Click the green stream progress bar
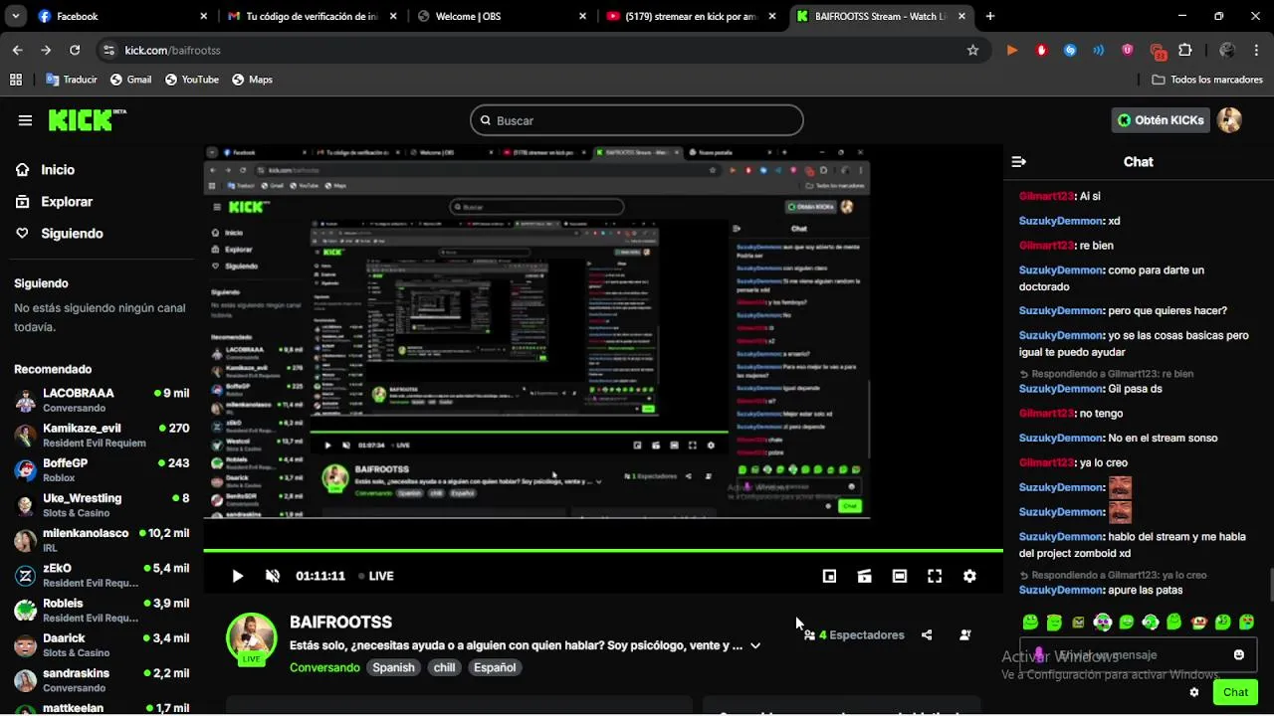The image size is (1274, 716). coord(603,550)
